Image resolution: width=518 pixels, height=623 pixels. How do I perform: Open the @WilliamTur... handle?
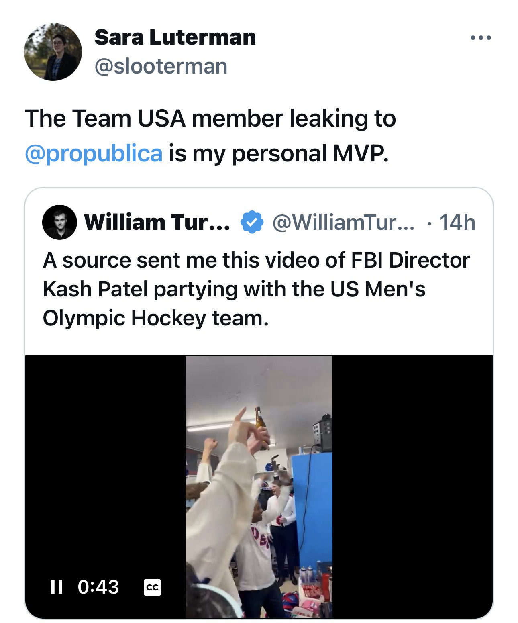pyautogui.click(x=345, y=222)
